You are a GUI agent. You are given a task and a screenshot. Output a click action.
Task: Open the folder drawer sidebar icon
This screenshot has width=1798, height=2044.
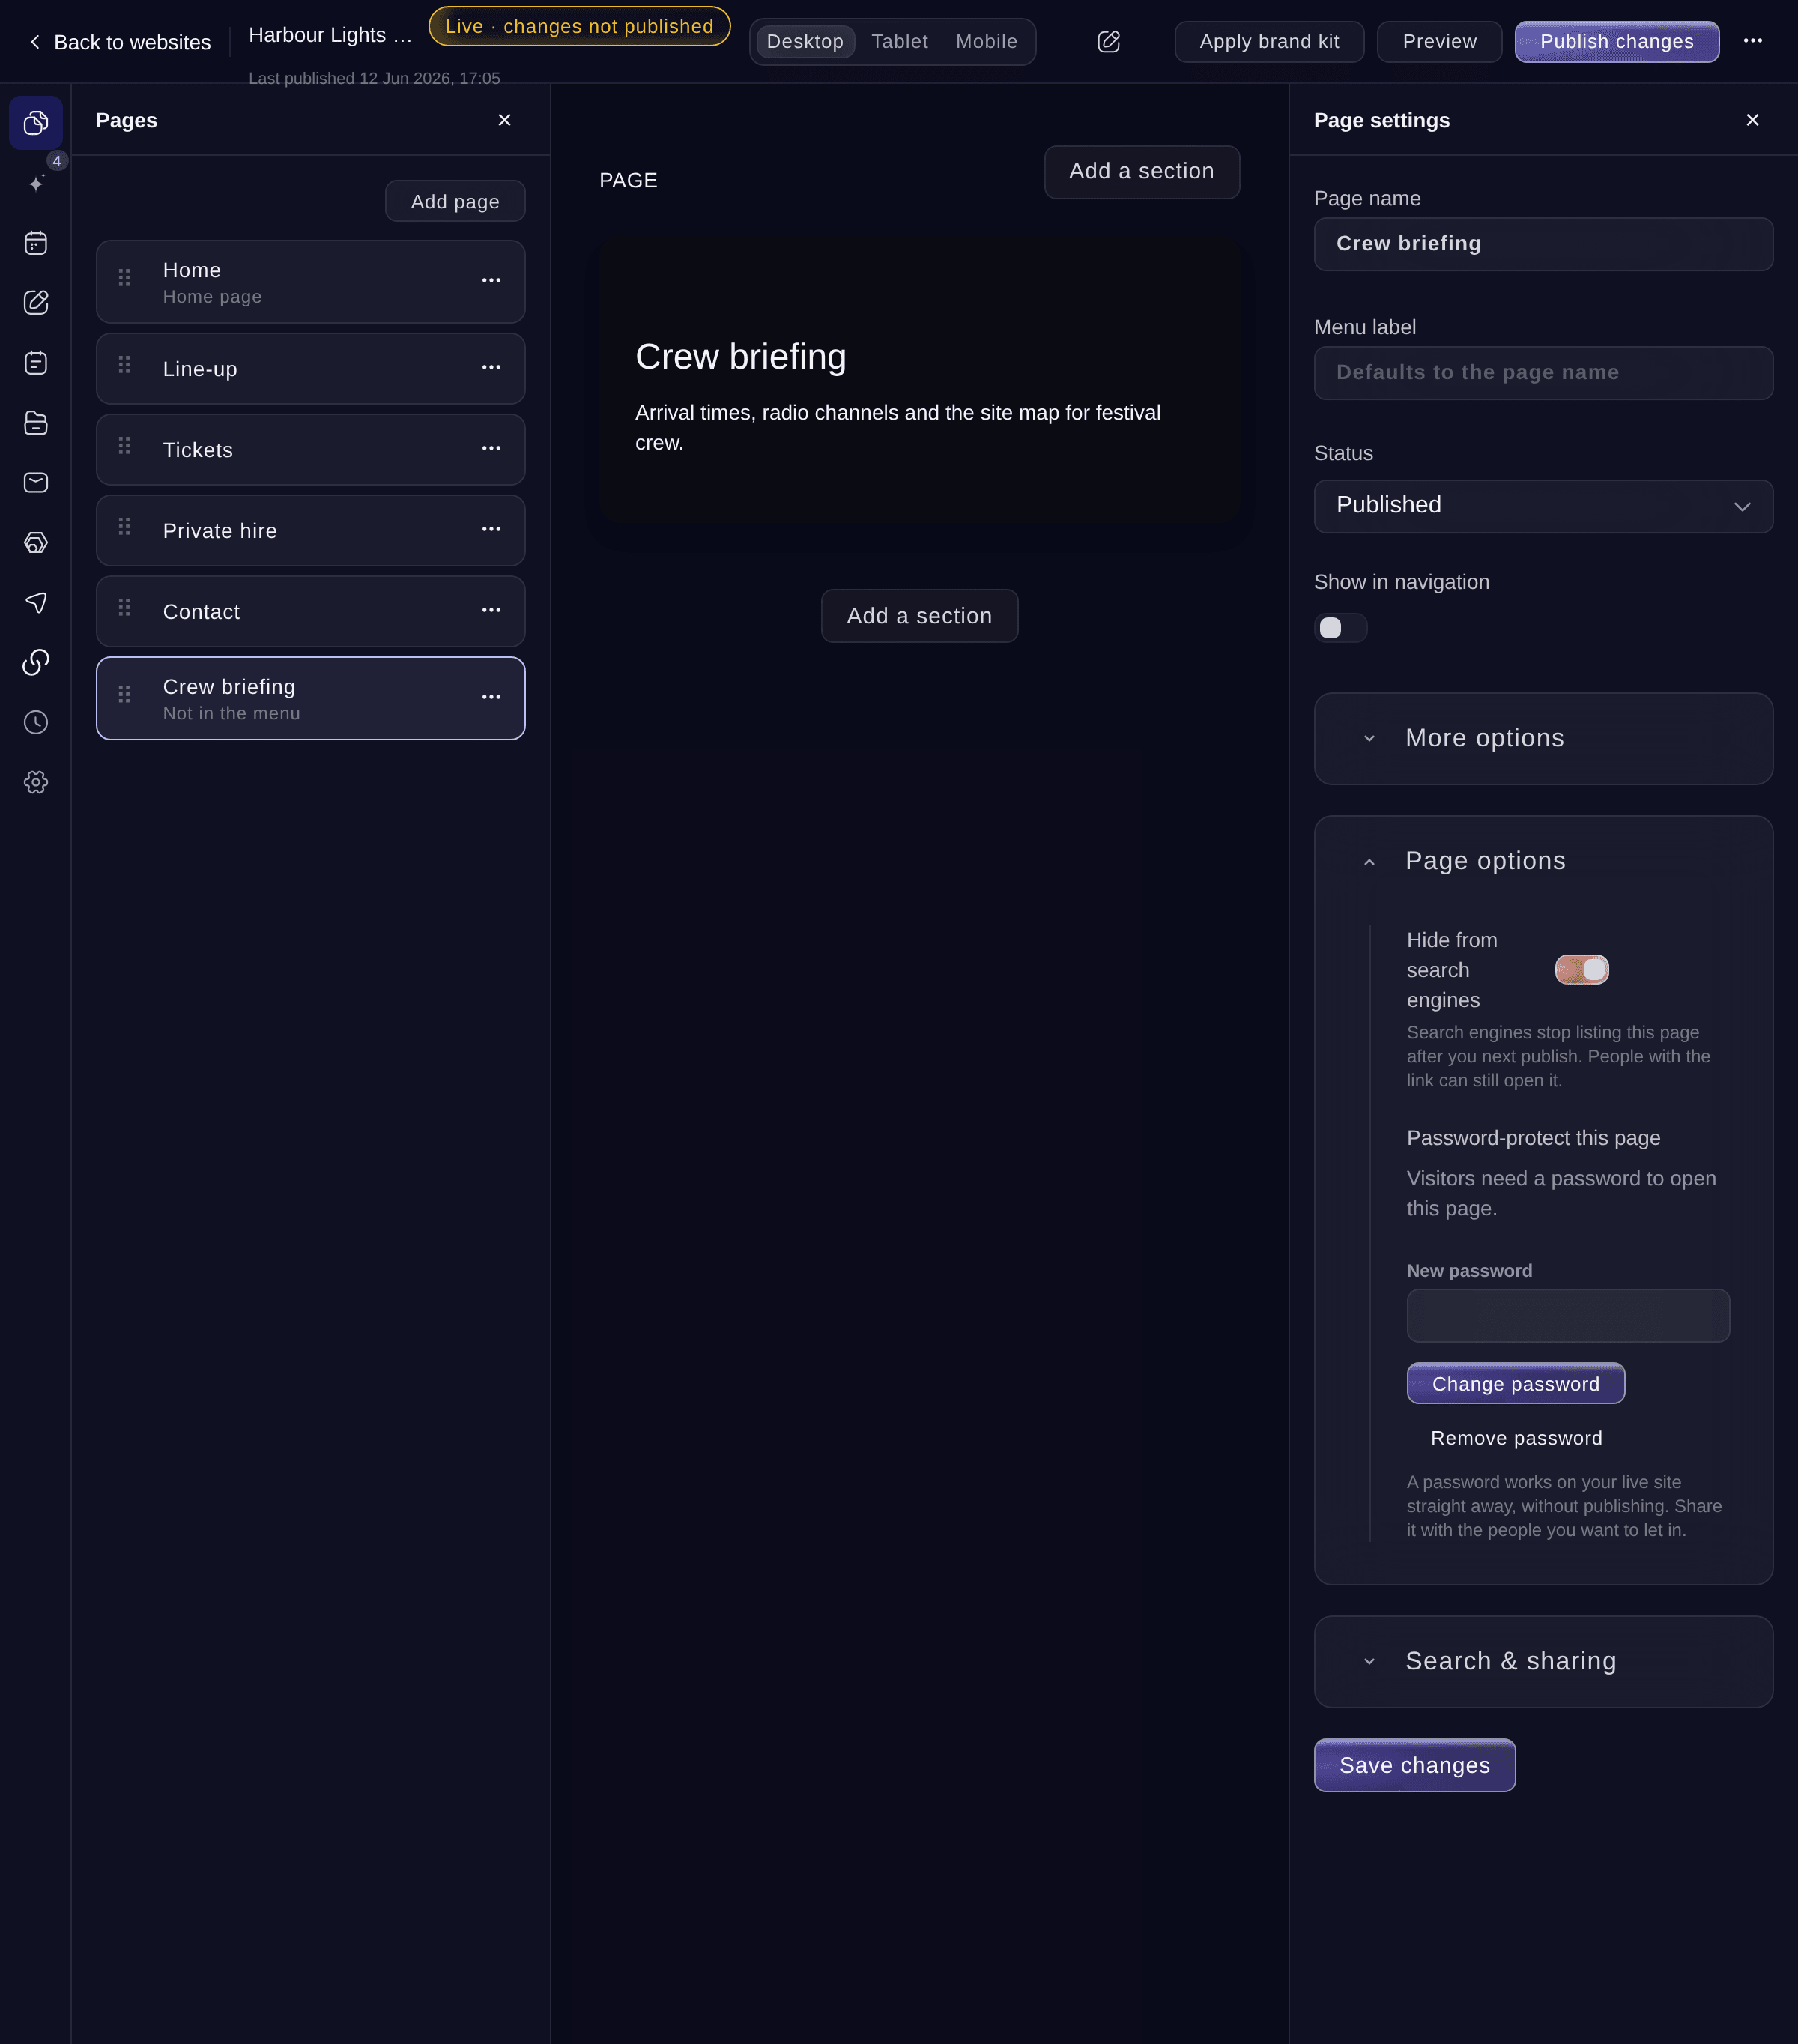[36, 423]
